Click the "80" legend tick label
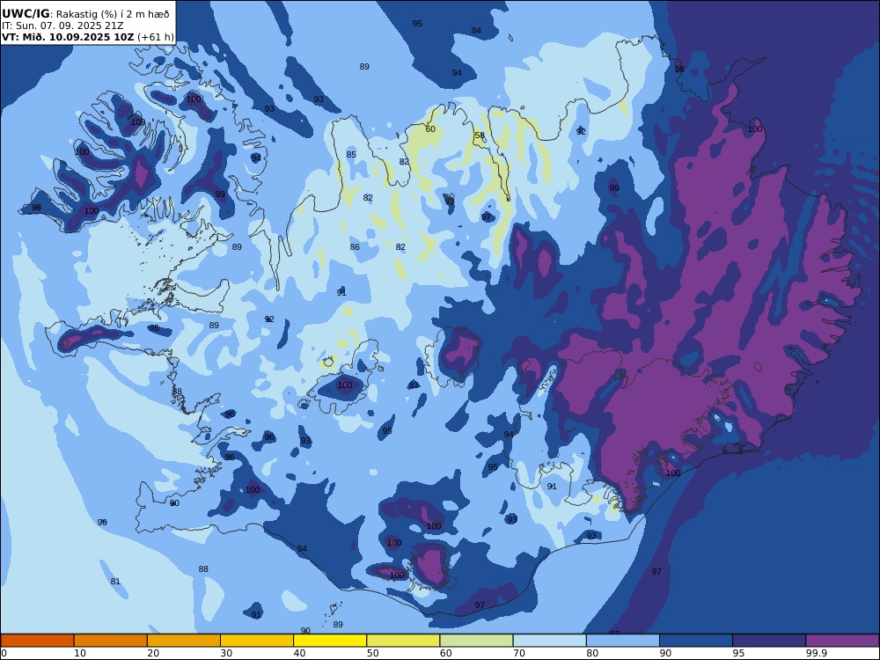The image size is (880, 660). click(592, 653)
